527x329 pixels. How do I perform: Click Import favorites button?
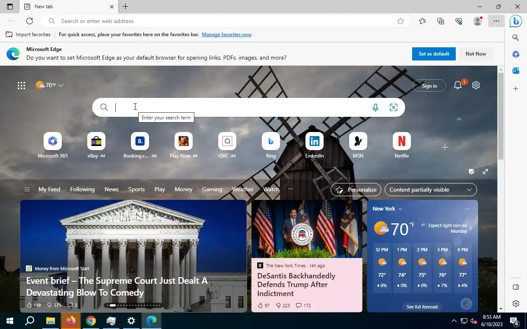(28, 35)
